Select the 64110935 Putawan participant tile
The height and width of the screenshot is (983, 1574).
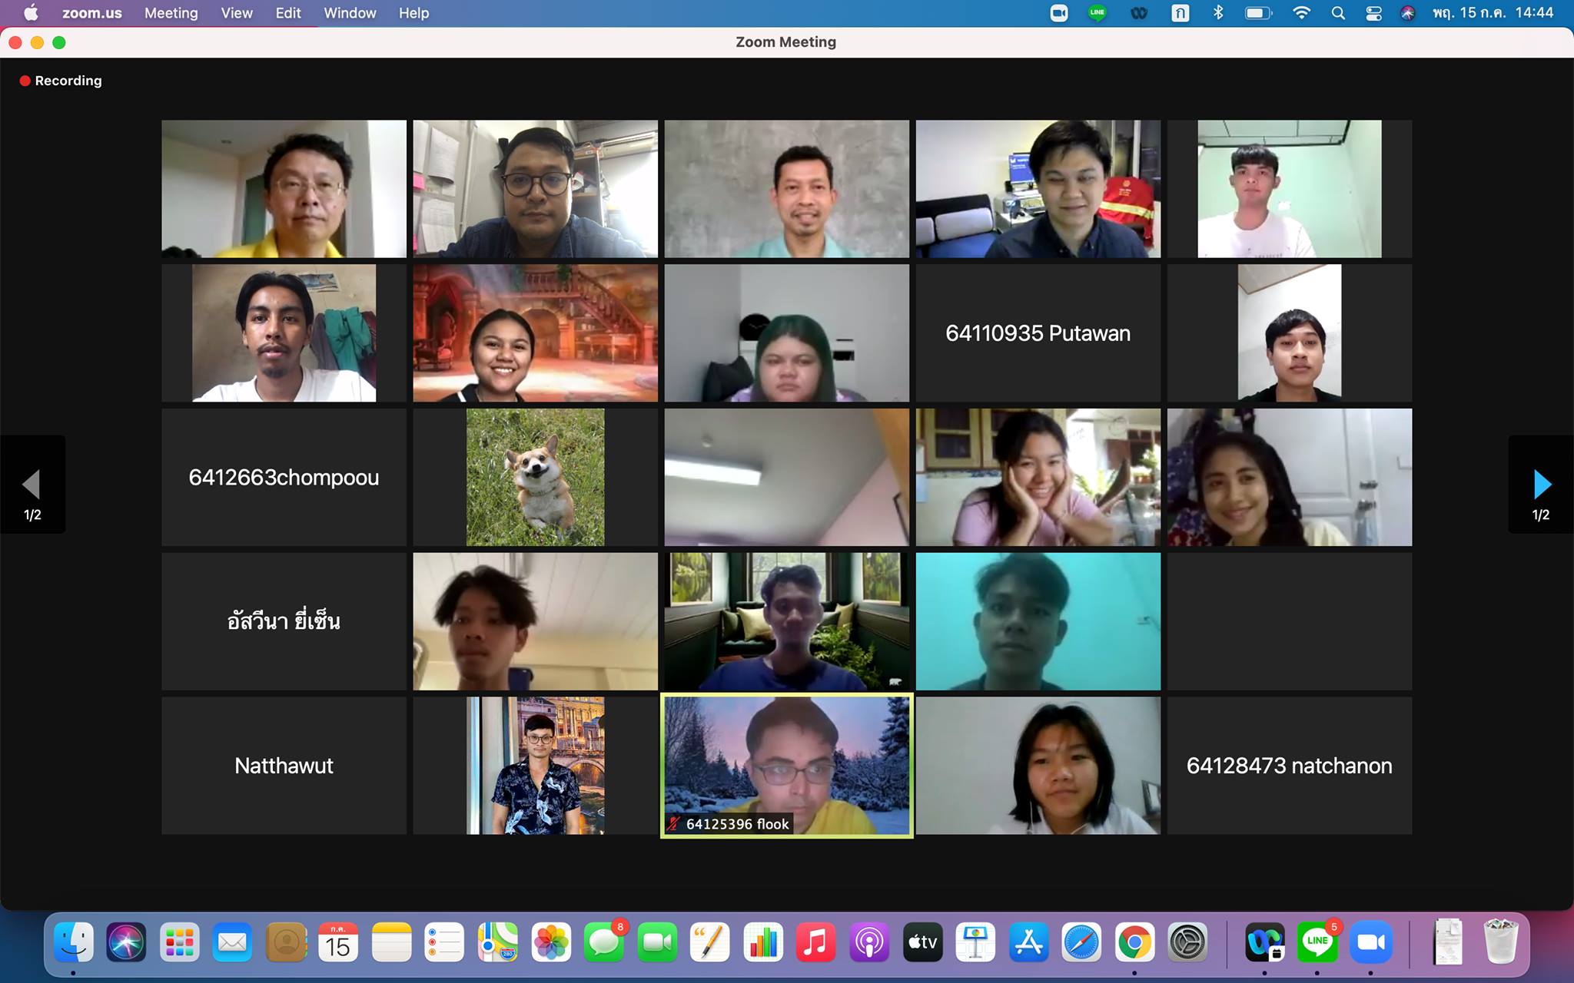[1038, 333]
